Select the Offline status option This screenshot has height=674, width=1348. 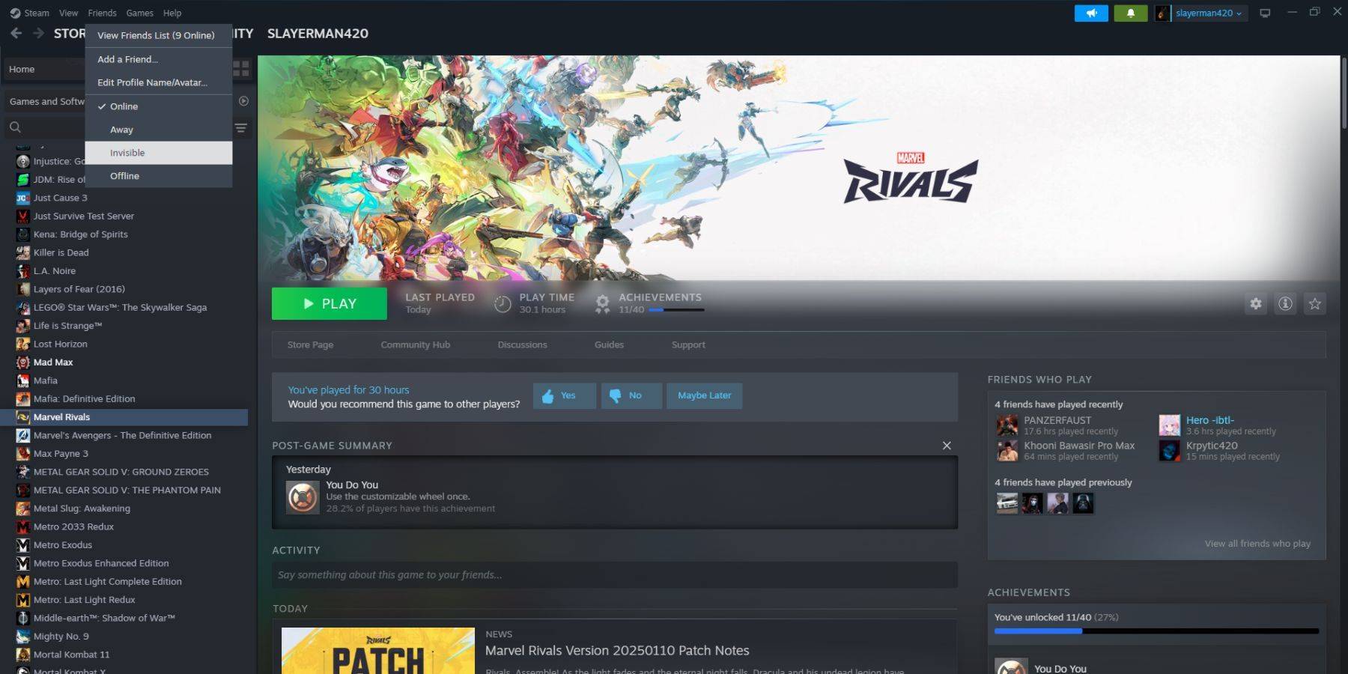(x=124, y=176)
